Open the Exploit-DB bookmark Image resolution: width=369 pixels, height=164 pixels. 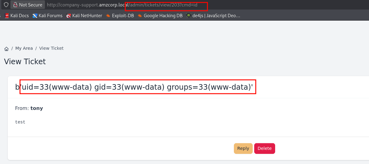(120, 16)
